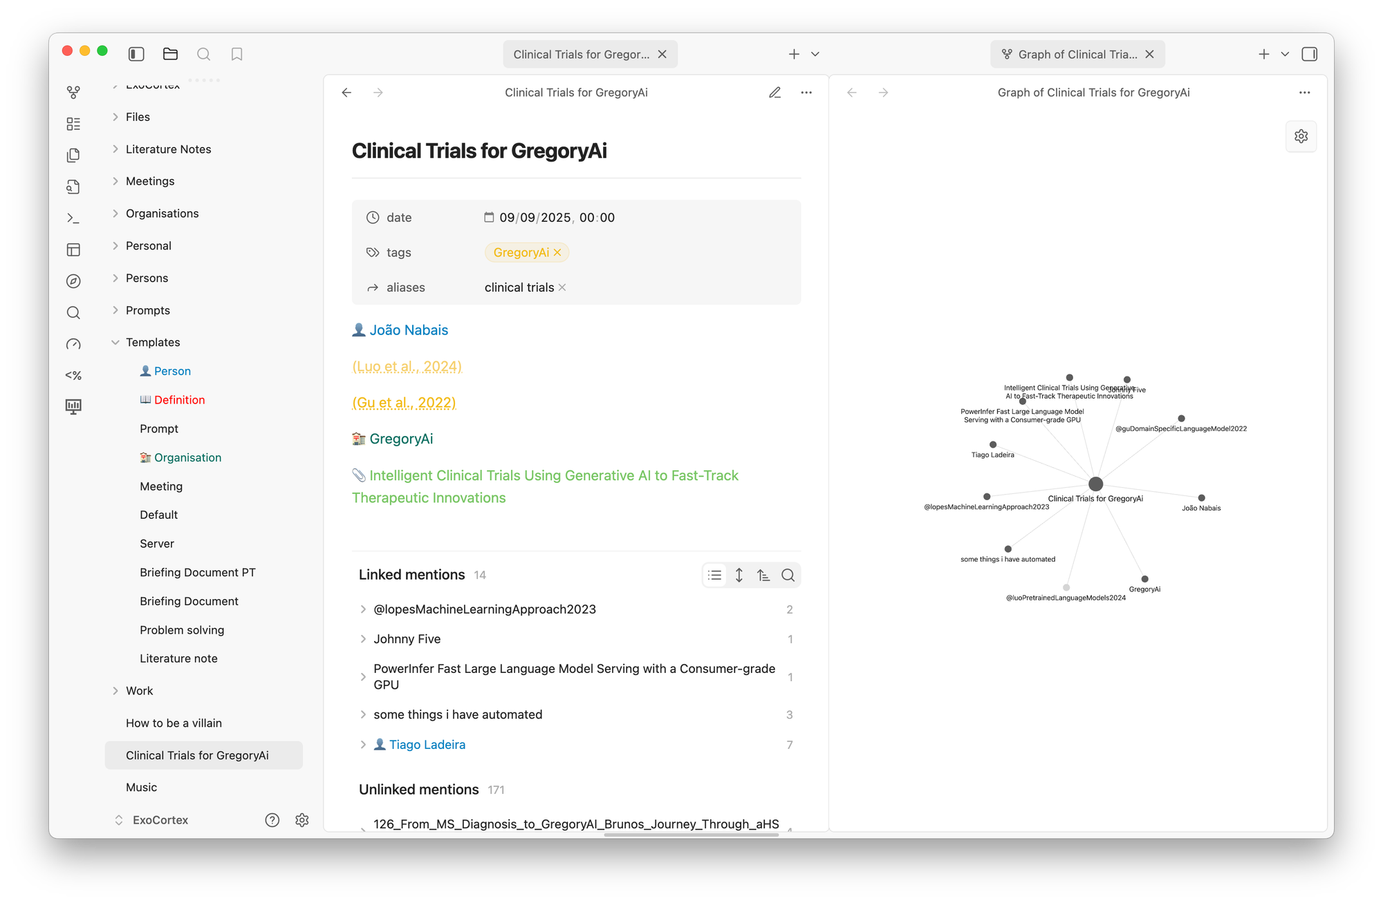Screen dimensions: 1383x903
Task: Click the edit pencil icon in note header
Action: pos(774,93)
